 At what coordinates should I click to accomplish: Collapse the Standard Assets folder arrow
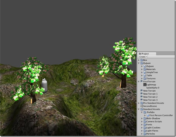coord(139,109)
